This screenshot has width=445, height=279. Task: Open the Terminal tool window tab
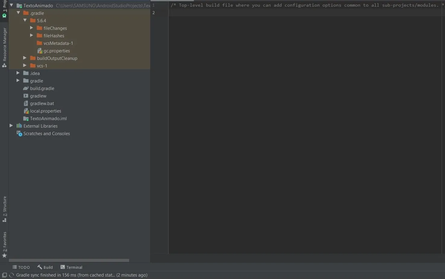pyautogui.click(x=71, y=267)
